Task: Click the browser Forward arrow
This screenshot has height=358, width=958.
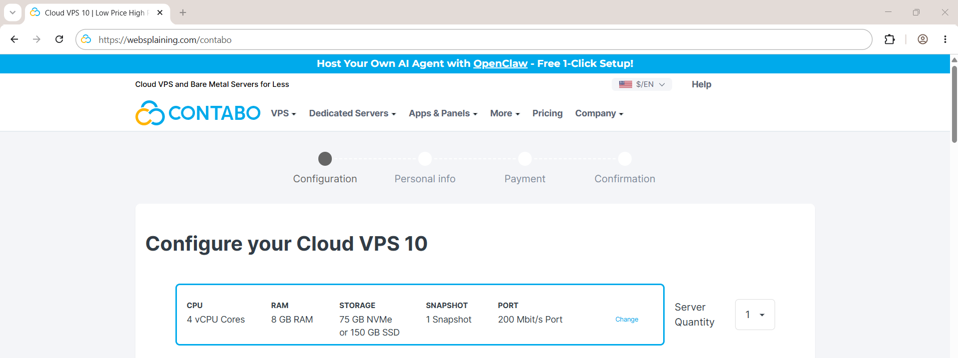Action: 36,39
